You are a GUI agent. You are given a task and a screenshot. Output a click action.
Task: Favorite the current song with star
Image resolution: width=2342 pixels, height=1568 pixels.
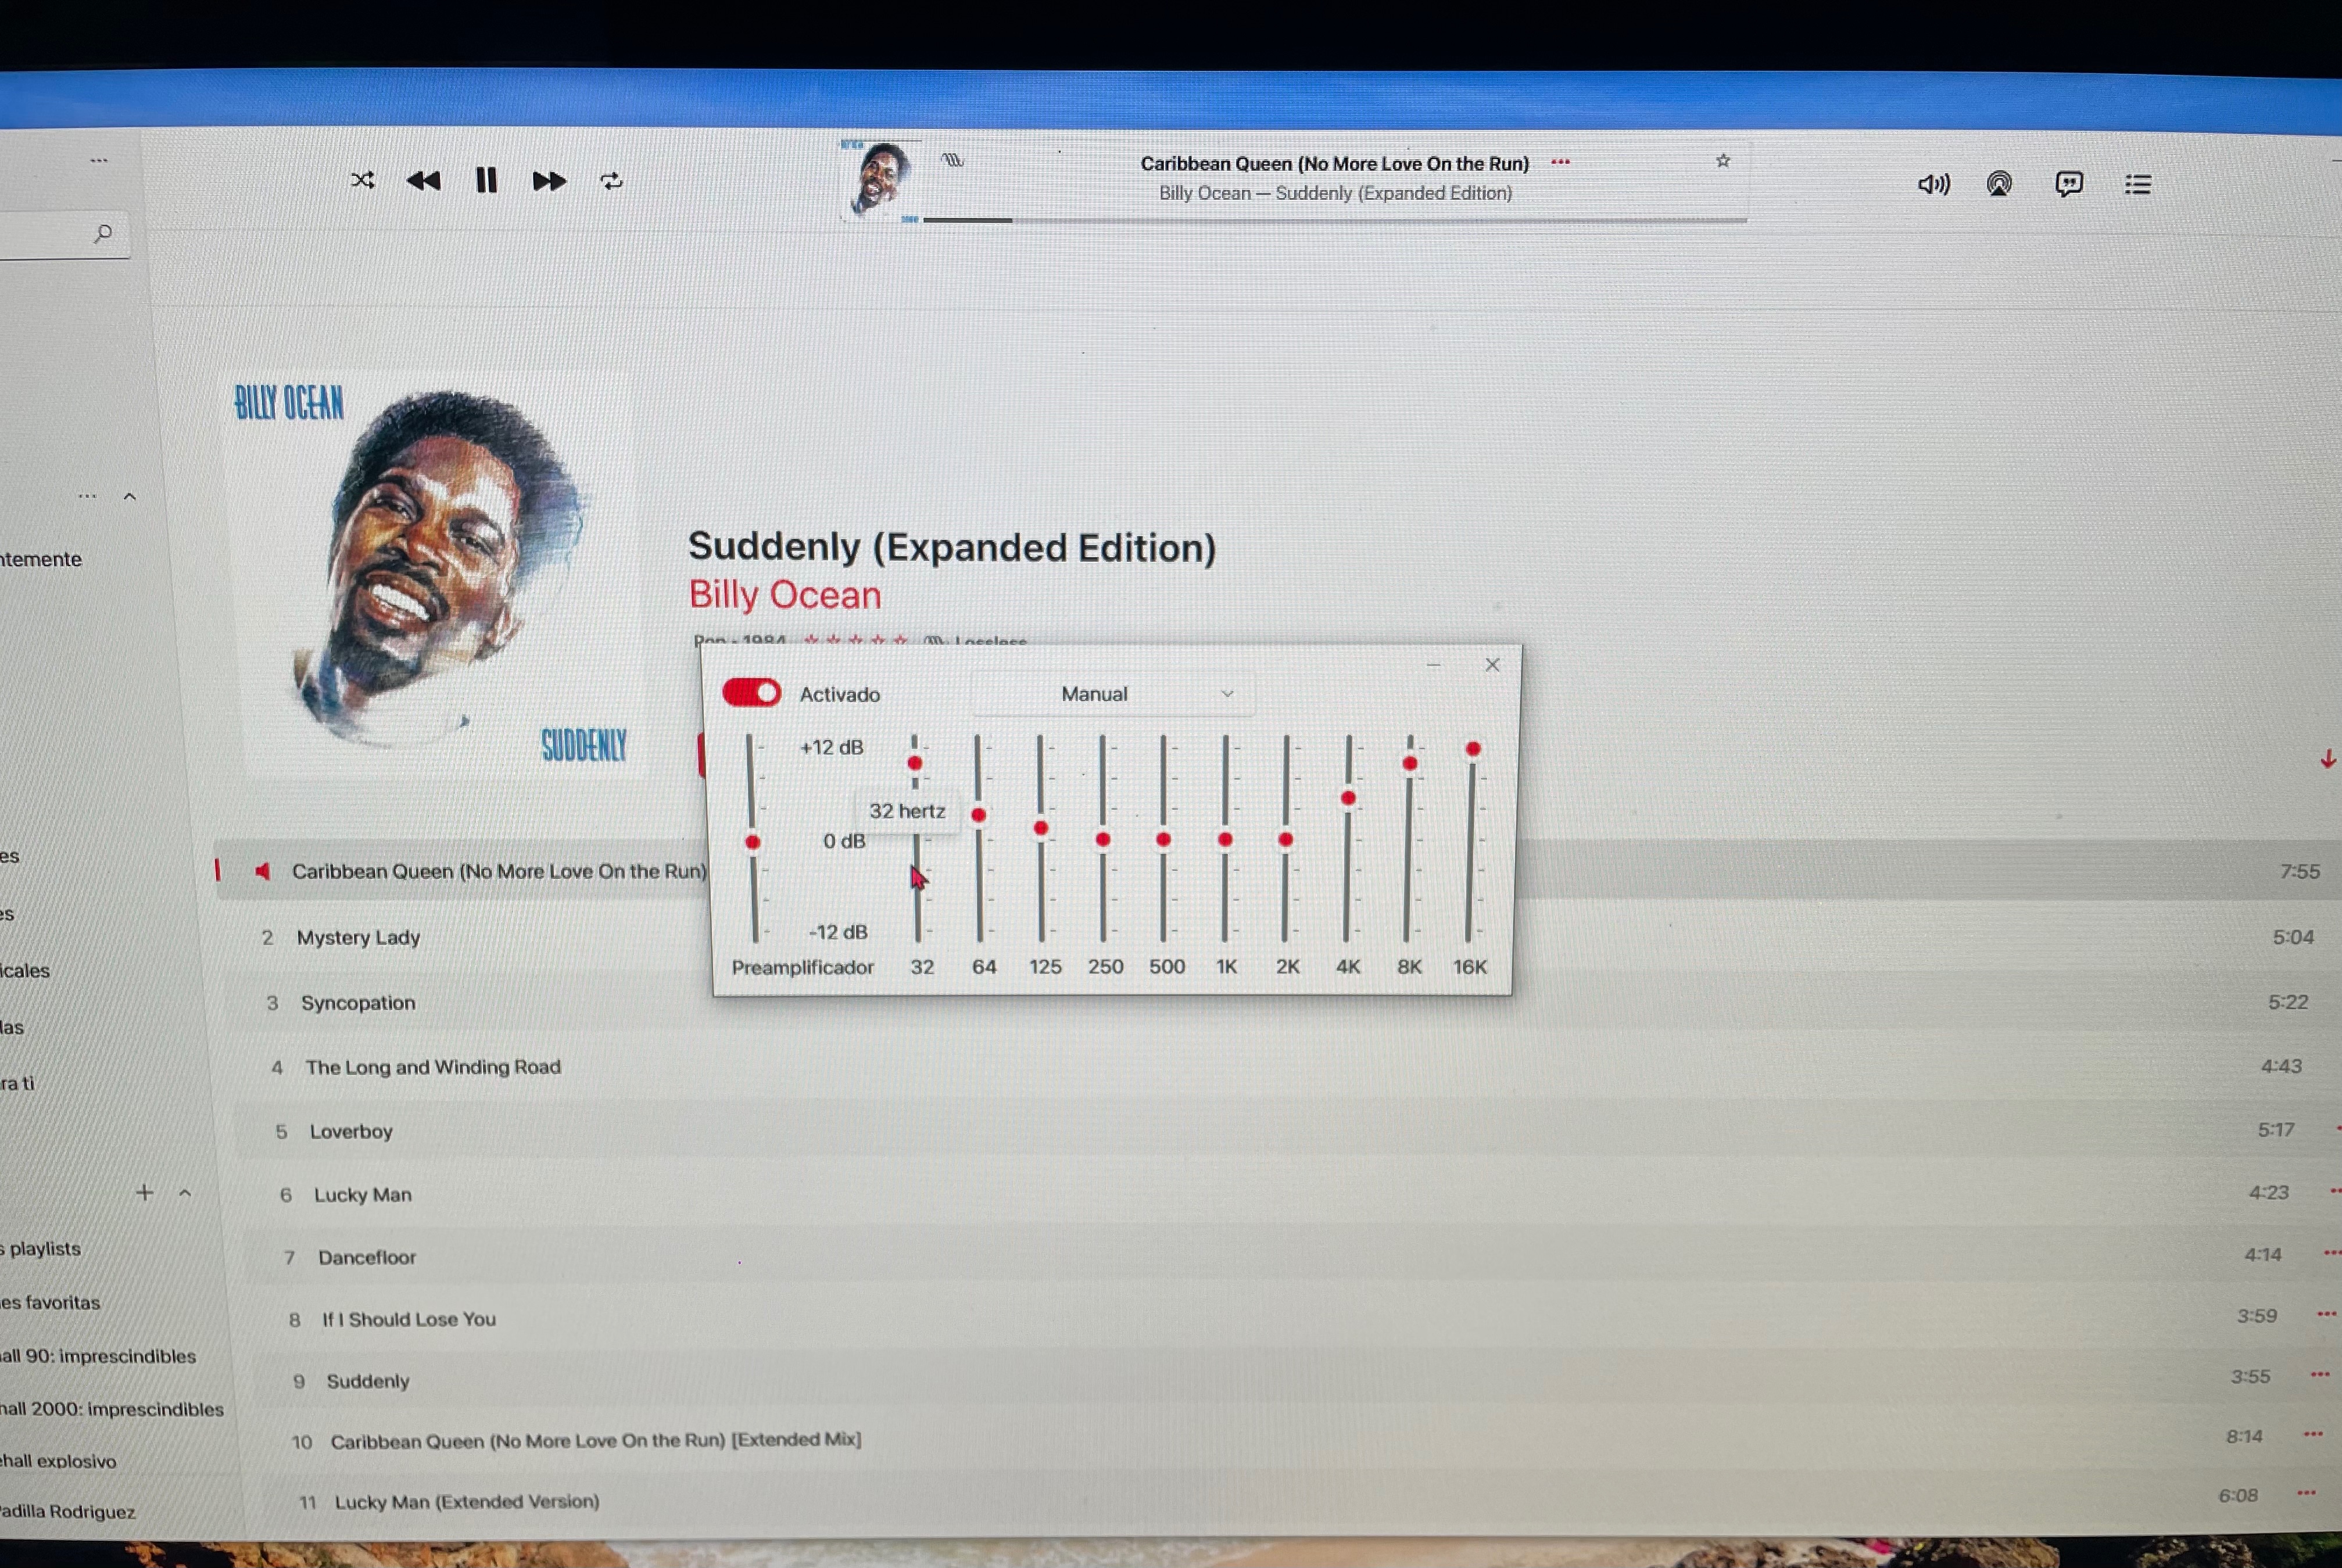click(x=1723, y=161)
